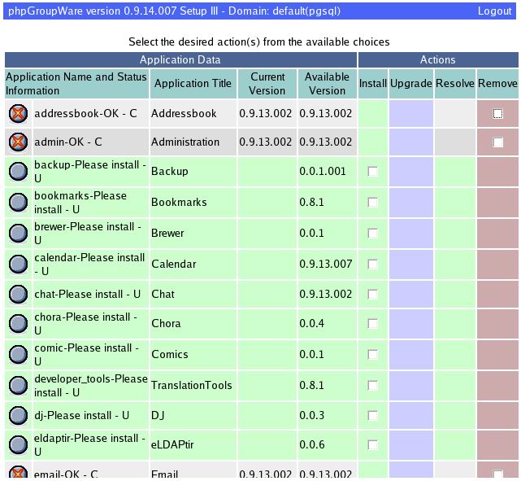
Task: Check the Install box for Backup
Action: [x=373, y=172]
